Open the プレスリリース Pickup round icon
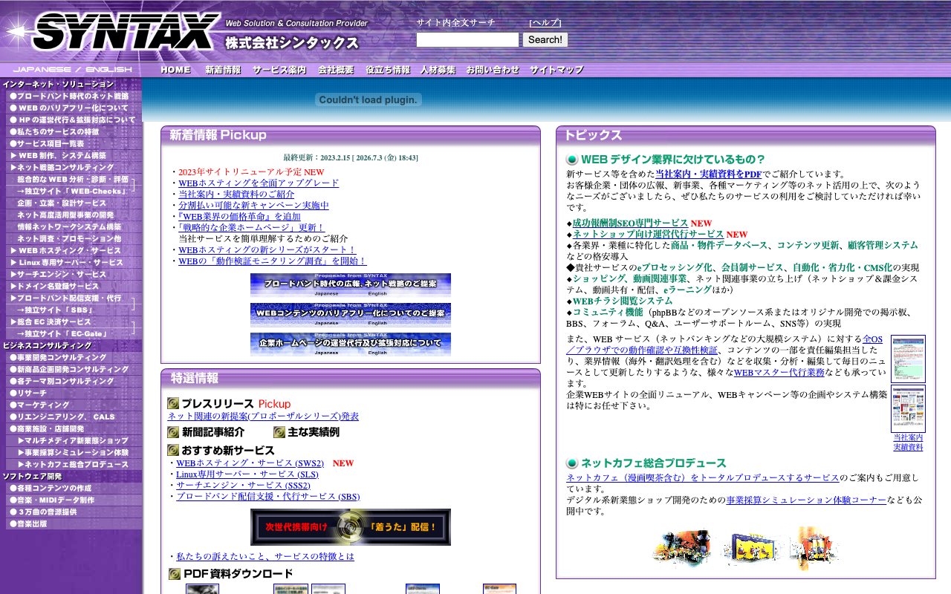This screenshot has height=594, width=951. [x=173, y=403]
